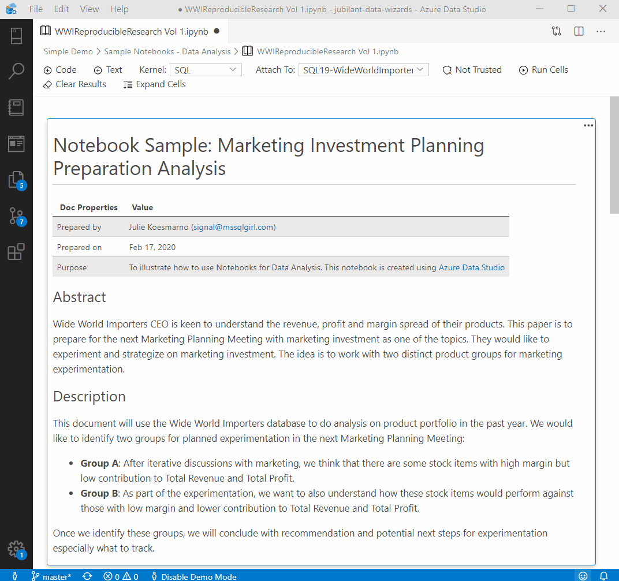Open the View menu

90,9
